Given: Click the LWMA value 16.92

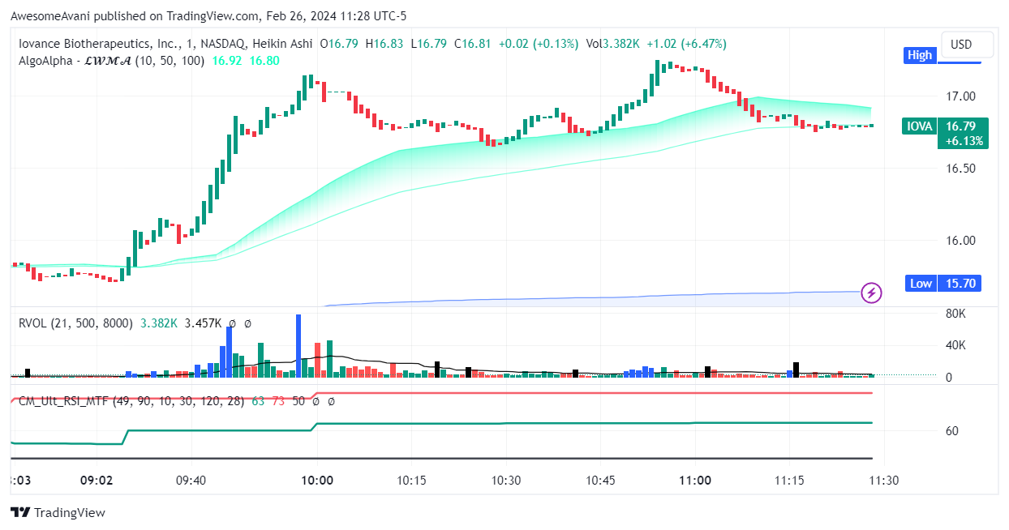Looking at the screenshot, I should pyautogui.click(x=226, y=60).
